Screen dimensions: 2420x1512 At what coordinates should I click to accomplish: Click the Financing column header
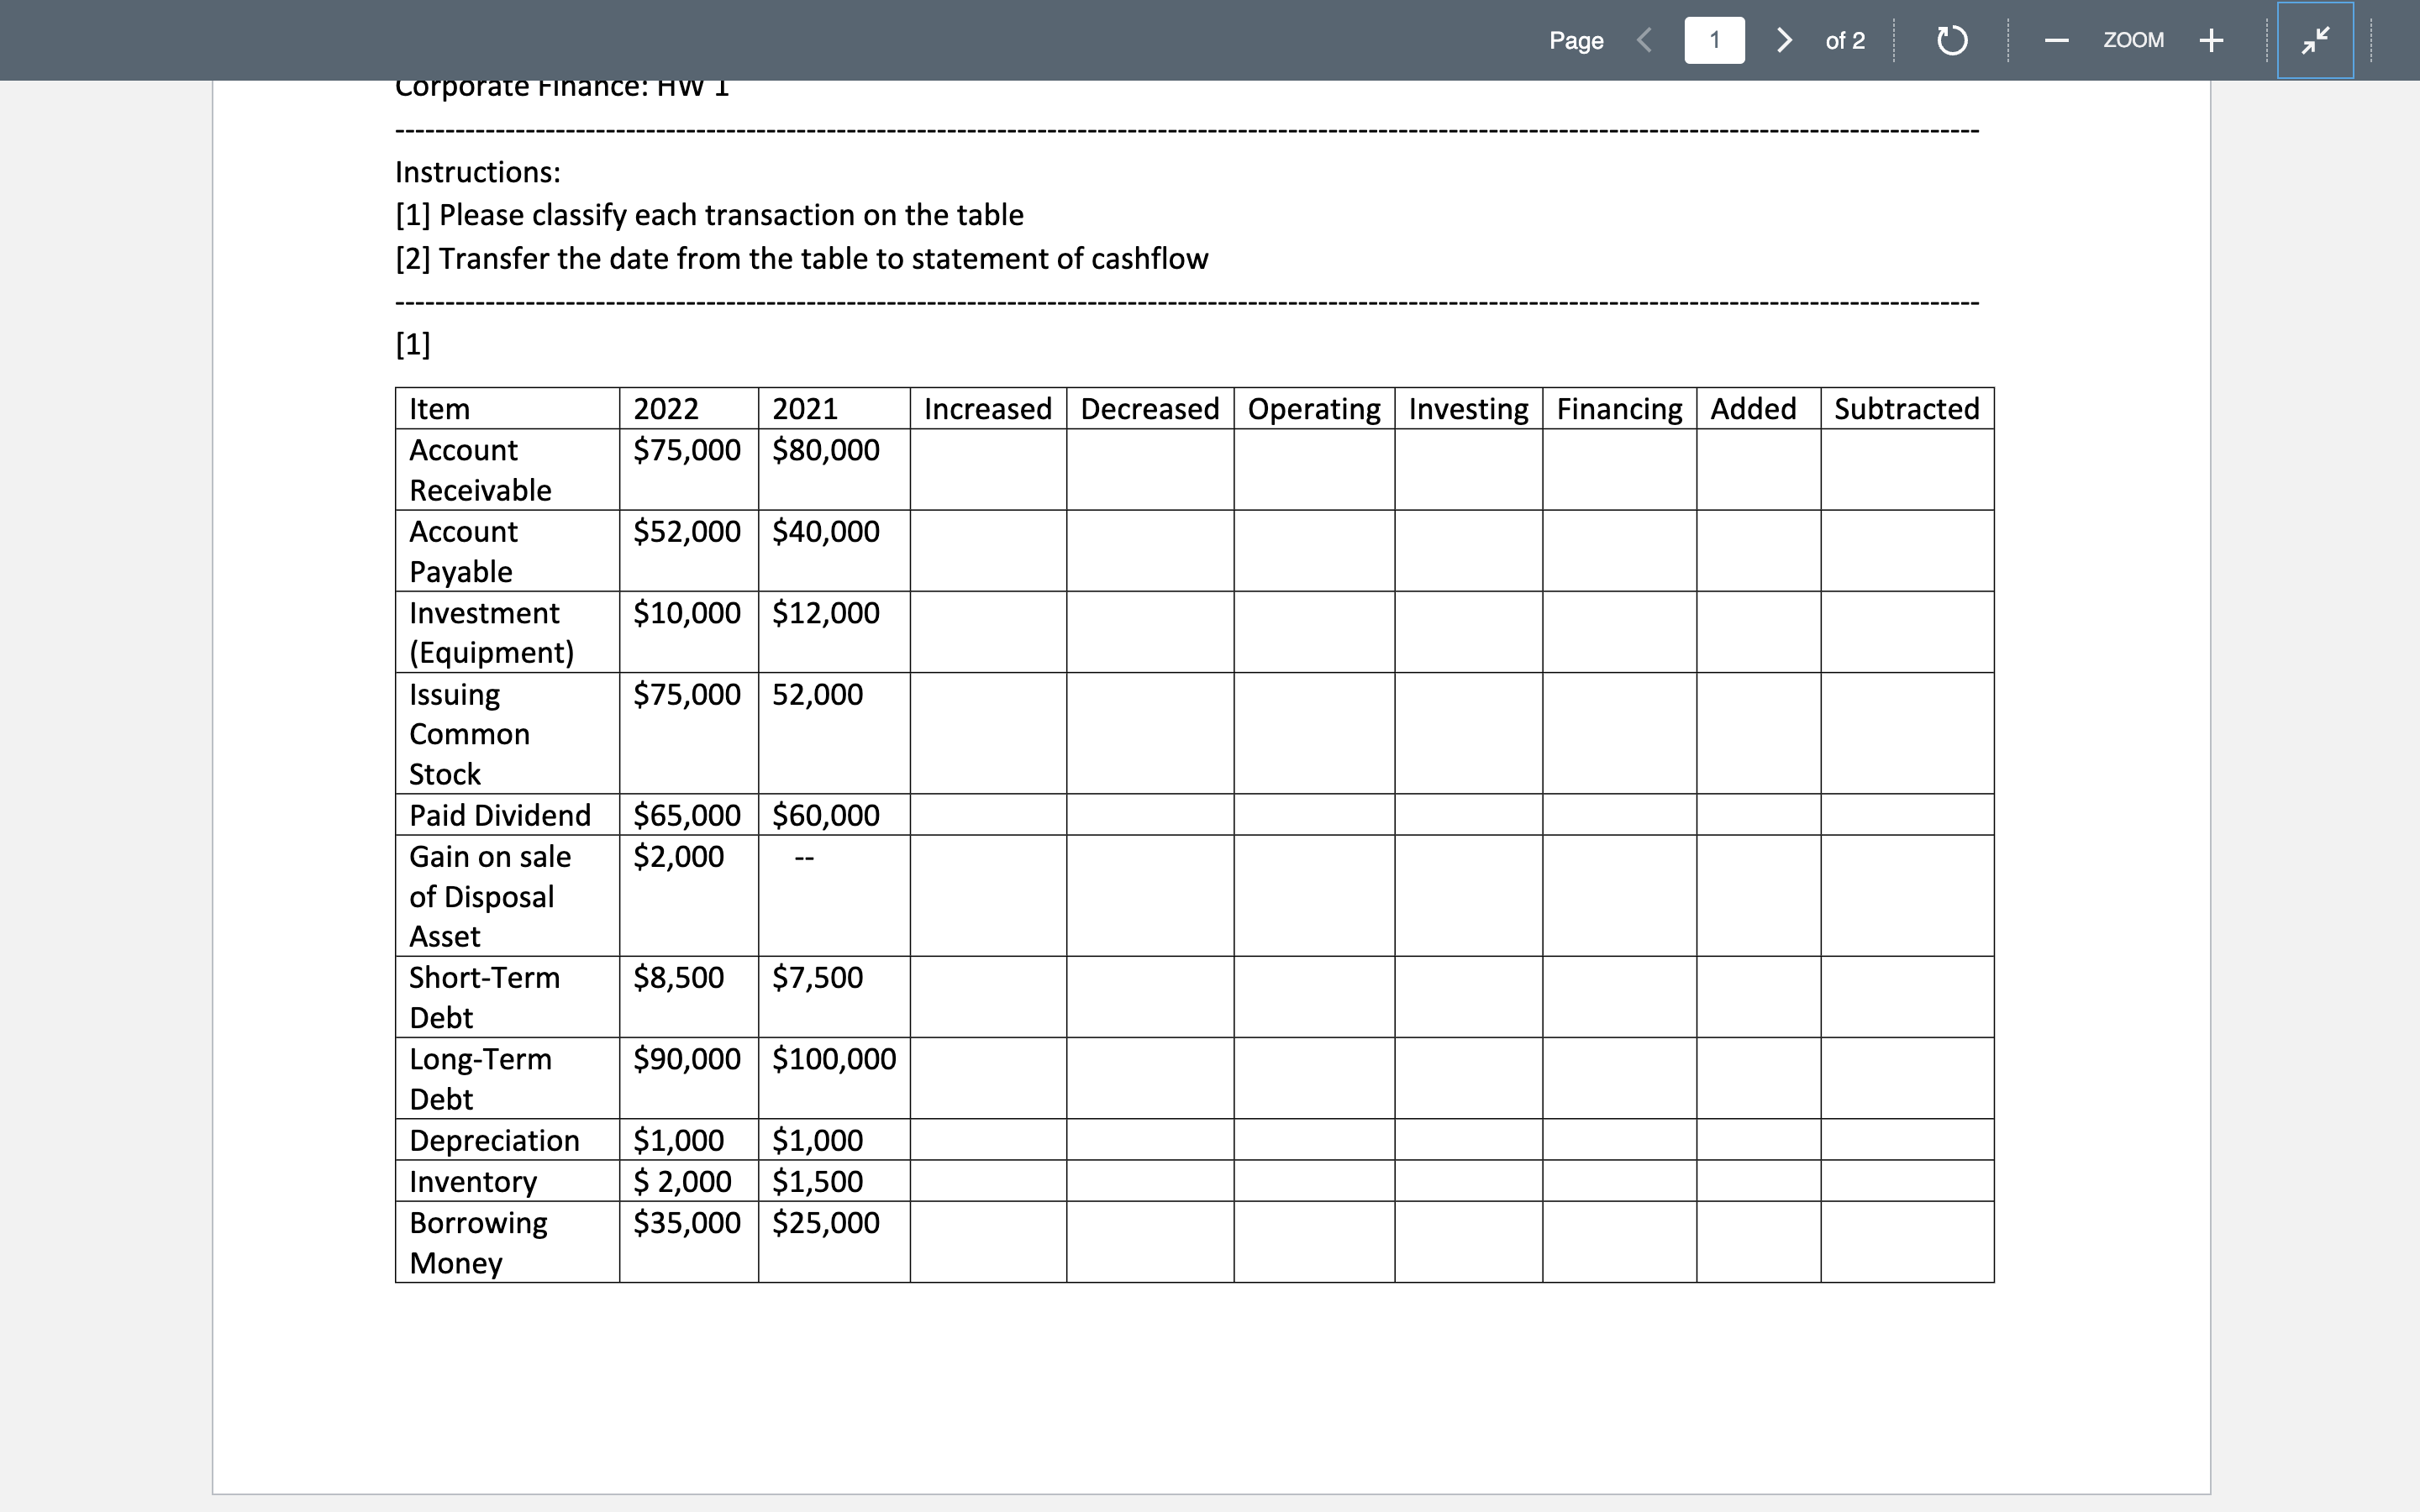[1618, 409]
